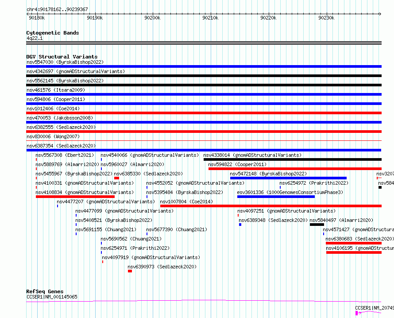The image size is (394, 318).
Task: Open nsv1012406 (Coe2014) variant label
Action: click(53, 109)
